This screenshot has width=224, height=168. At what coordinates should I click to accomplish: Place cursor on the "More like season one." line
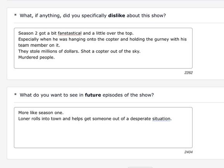tap(41, 113)
